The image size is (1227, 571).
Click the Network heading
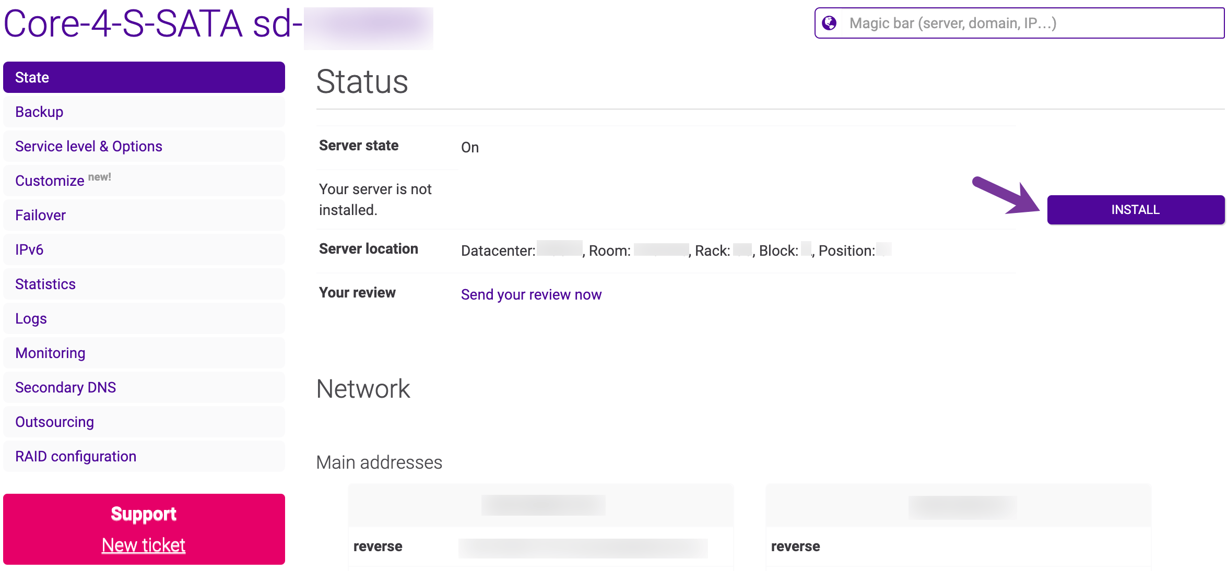point(363,389)
